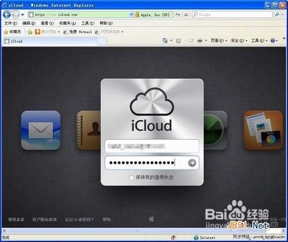Click the Find My iPhone radar icon
Viewport: 288px width, 242px height.
pos(215,130)
